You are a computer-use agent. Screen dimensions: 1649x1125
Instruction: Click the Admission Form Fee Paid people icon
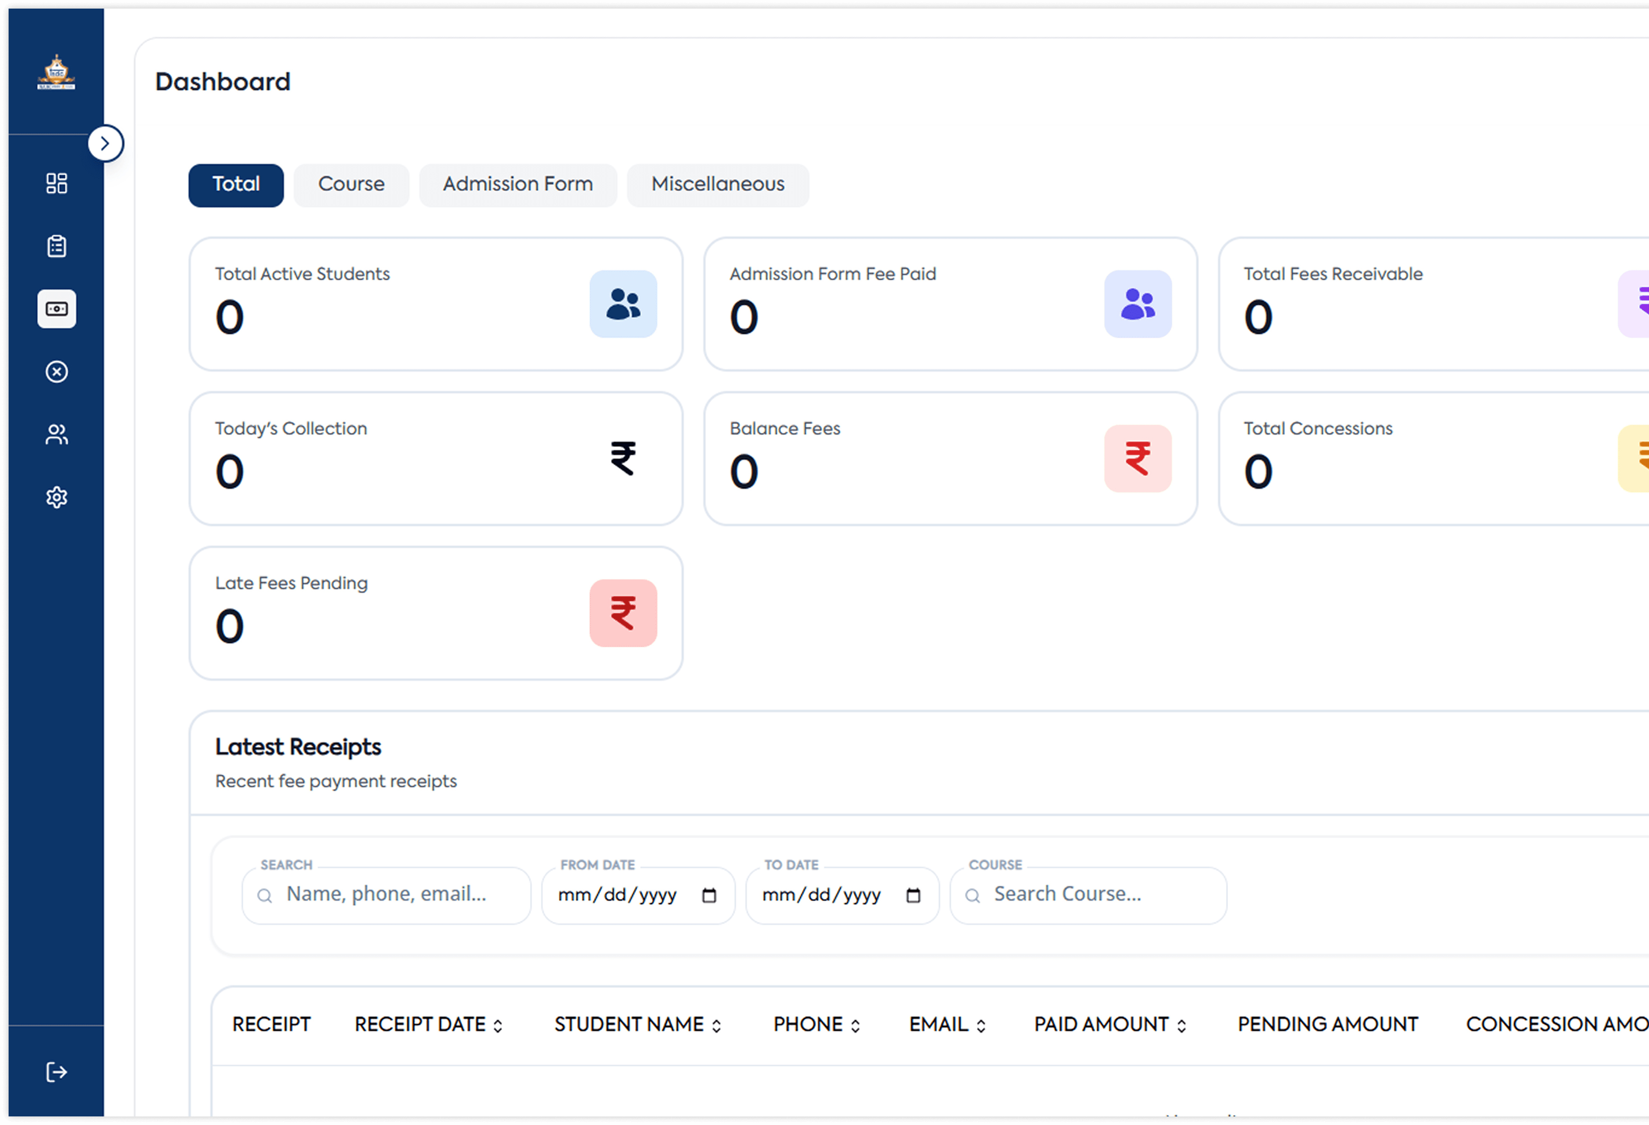1137,303
